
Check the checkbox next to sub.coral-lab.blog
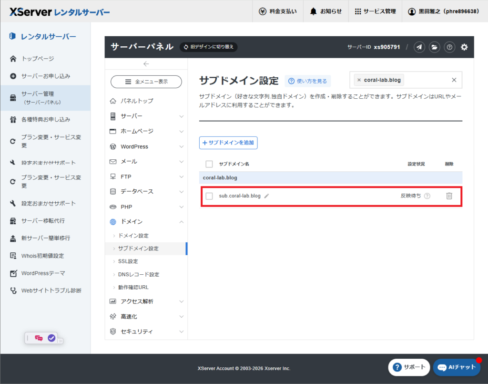click(209, 195)
